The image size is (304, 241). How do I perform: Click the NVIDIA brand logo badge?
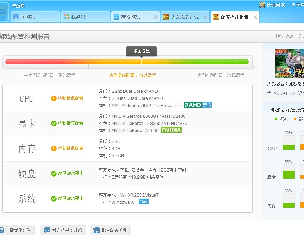coord(171,130)
